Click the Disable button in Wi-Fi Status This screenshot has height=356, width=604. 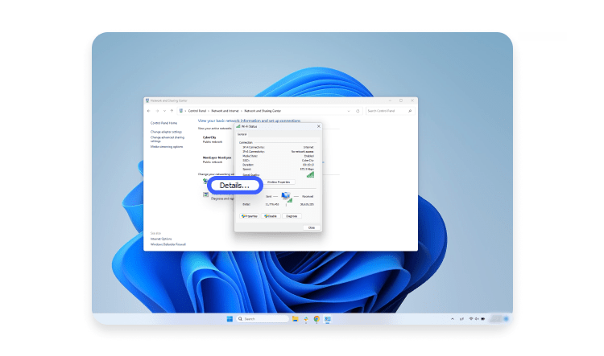(x=271, y=216)
